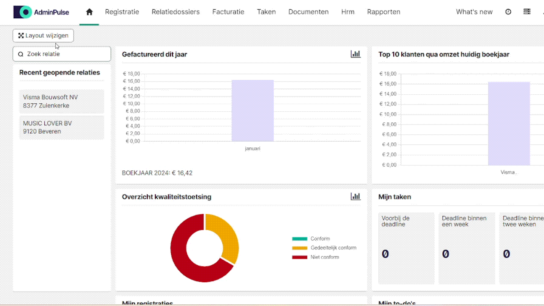Click the Layout wijzigen expand icon

[21, 36]
